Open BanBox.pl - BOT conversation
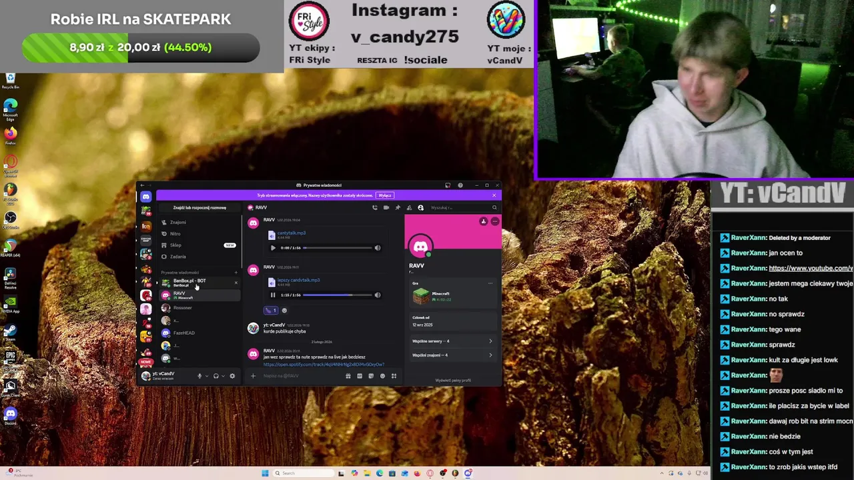 click(199, 283)
